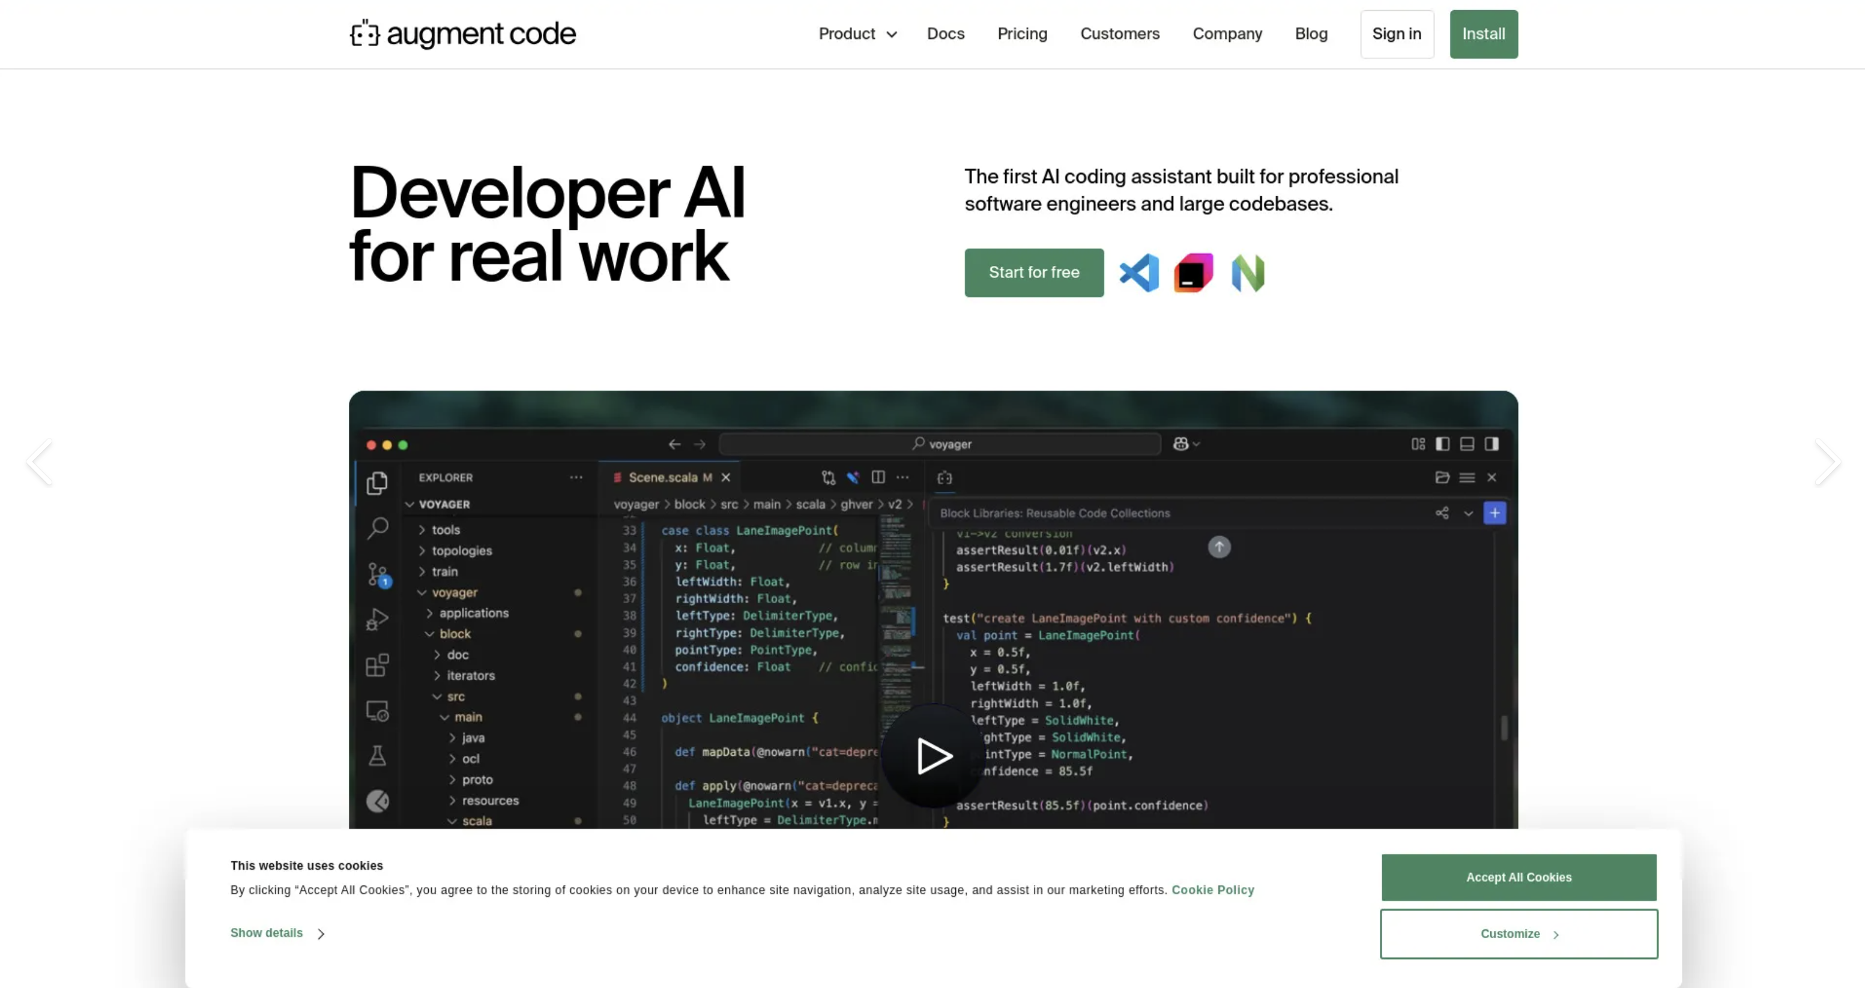Close the Augment panel with X
1865x988 pixels.
1492,477
